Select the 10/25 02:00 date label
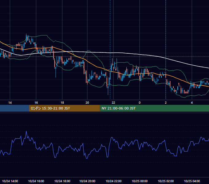 click(x=166, y=181)
